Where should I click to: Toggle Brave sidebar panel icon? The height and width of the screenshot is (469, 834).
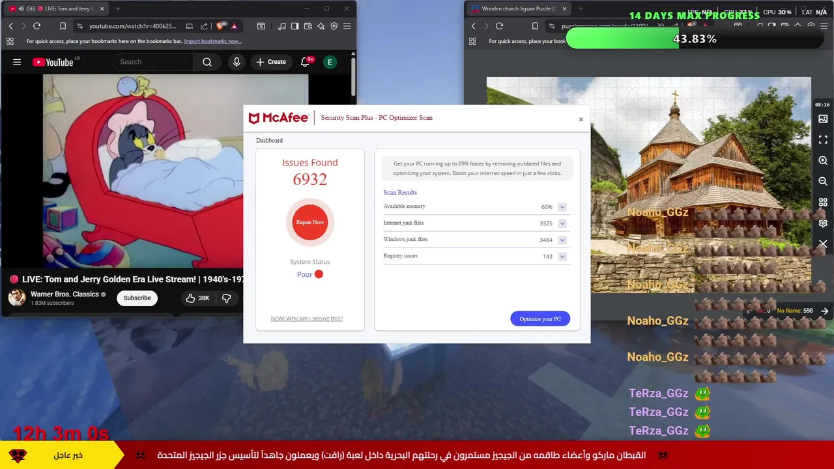(295, 26)
